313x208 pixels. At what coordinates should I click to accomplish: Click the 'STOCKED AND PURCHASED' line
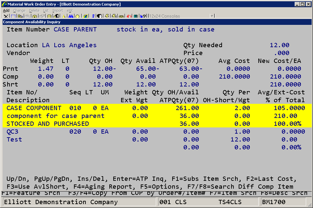pyautogui.click(x=48, y=124)
